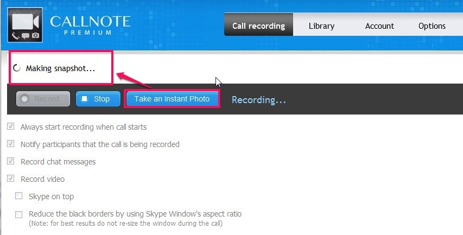Click the Recording... status text
Screen dimensions: 463x235
(x=259, y=100)
